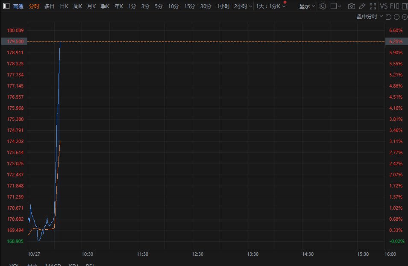Click the 3.11% percentage axis value

click(x=396, y=141)
